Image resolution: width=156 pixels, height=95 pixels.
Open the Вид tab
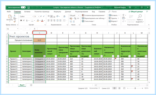pyautogui.click(x=93, y=12)
